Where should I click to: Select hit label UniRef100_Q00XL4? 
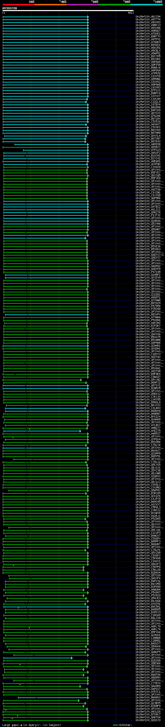point(148,136)
